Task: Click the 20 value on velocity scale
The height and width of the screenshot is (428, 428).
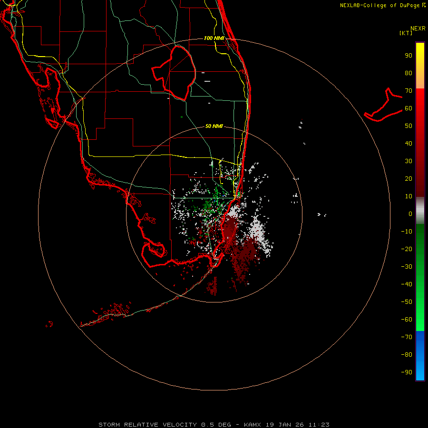Action: coord(409,178)
